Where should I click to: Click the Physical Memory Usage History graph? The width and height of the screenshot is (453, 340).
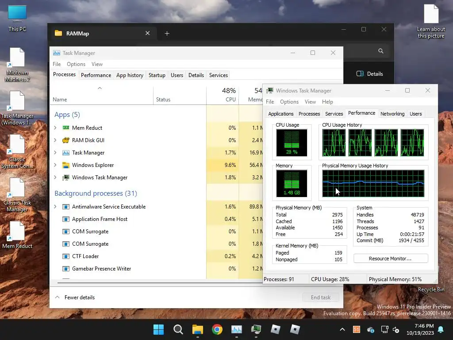[373, 183]
